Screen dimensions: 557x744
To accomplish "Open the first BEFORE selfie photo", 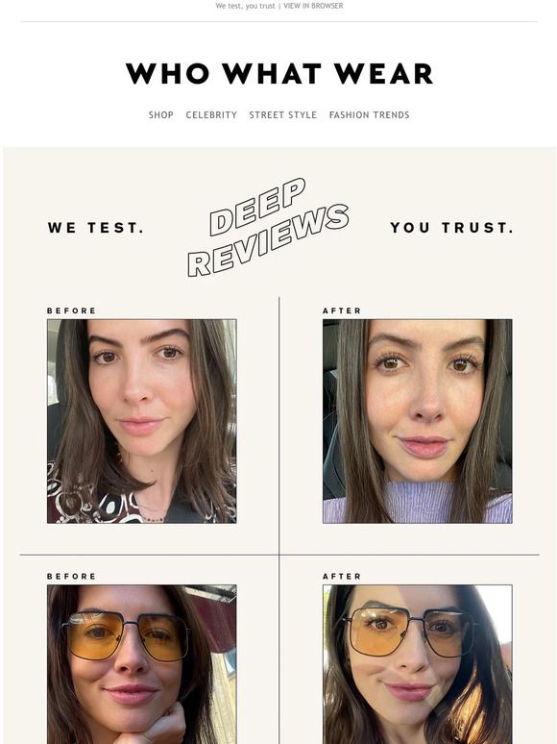I will tap(142, 421).
